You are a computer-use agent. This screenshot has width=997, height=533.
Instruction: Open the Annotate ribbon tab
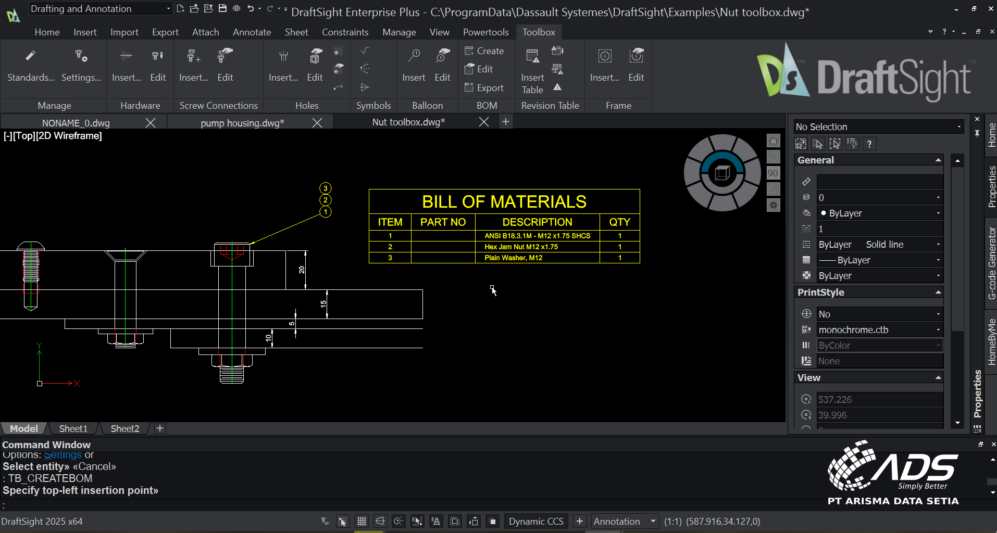252,32
